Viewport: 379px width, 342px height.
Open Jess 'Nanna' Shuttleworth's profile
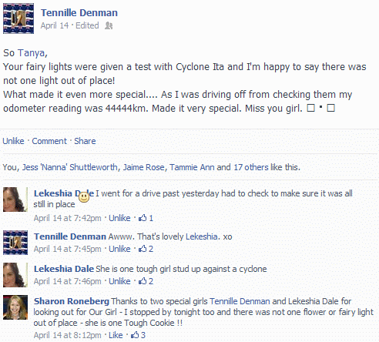click(x=70, y=167)
